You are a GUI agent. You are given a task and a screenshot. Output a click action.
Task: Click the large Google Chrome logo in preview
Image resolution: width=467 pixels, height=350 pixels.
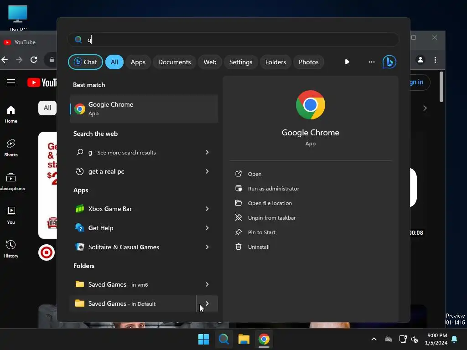pos(310,105)
